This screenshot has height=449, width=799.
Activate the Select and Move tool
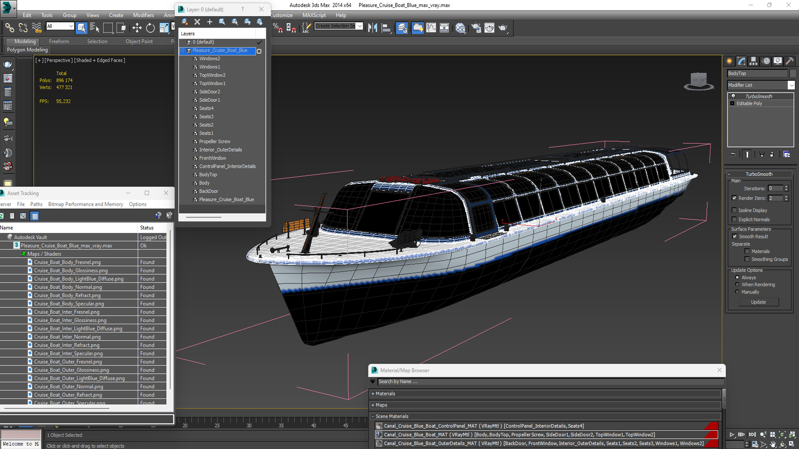pyautogui.click(x=137, y=28)
